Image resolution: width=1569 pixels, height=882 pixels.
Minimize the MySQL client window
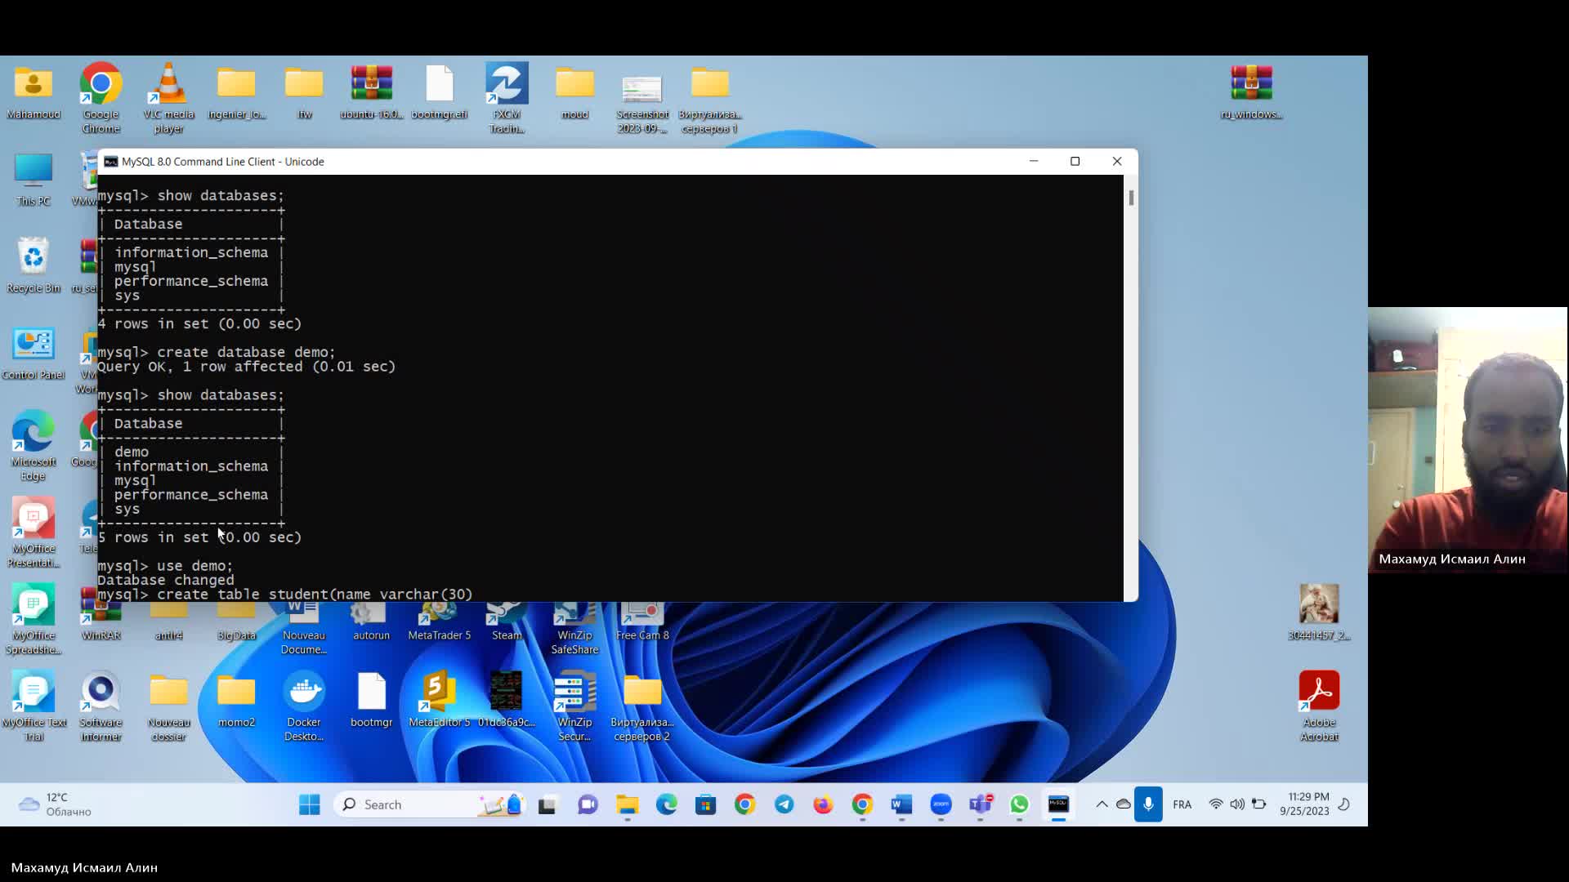(x=1034, y=162)
